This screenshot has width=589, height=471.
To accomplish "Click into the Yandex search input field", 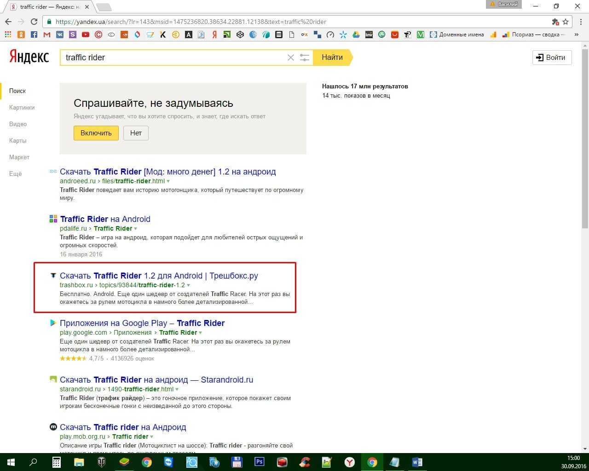I will click(173, 58).
